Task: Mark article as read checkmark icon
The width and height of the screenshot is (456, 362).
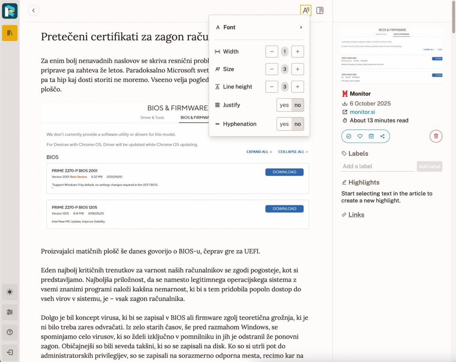Action: (349, 136)
